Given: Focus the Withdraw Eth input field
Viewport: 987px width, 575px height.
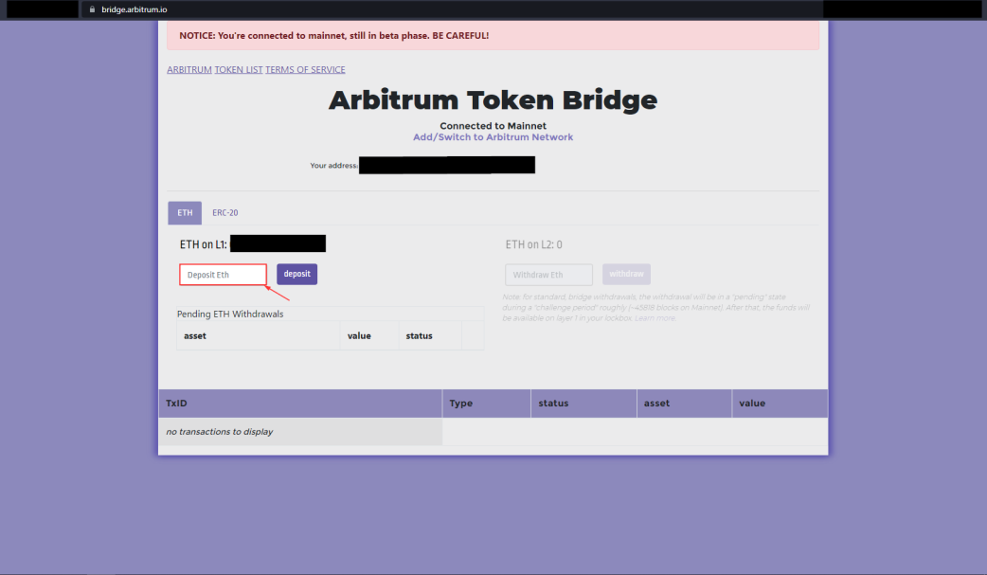Looking at the screenshot, I should 548,275.
